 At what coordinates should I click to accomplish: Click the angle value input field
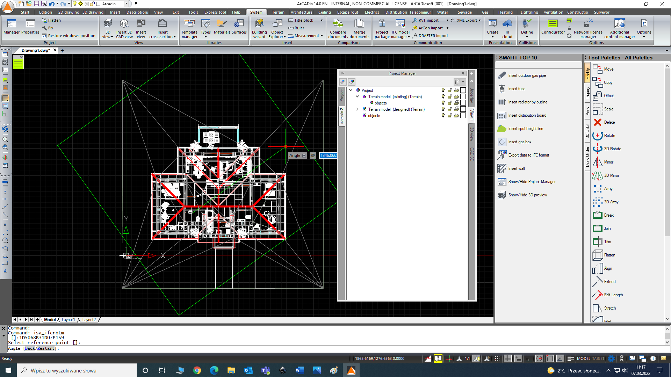(x=329, y=155)
